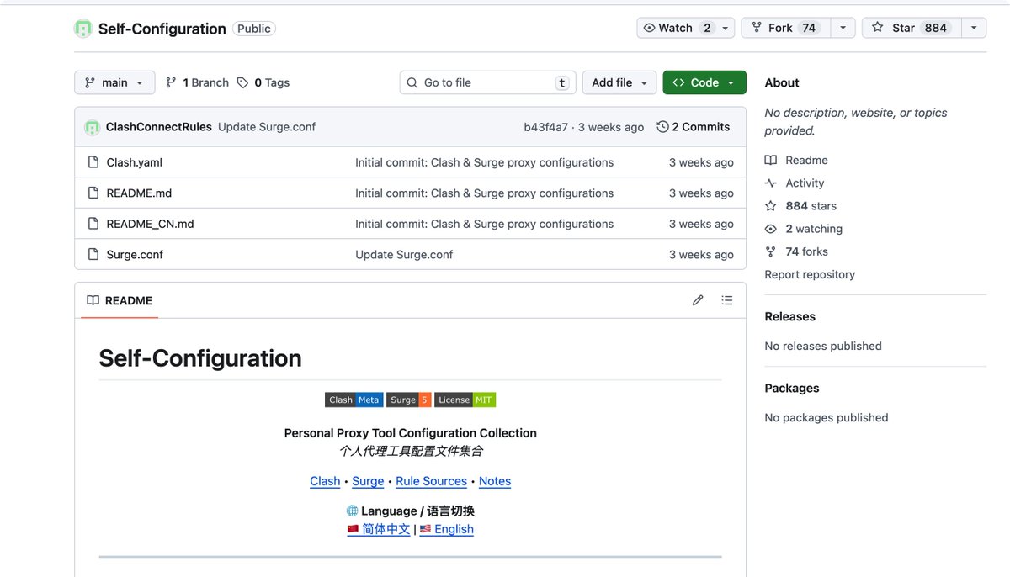
Task: Click the 3 weeks ago timestamp for README.md
Action: [x=701, y=193]
